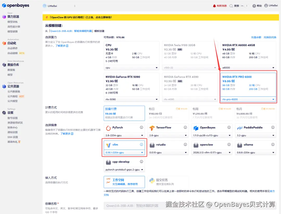The height and width of the screenshot is (214, 281).
Task: Show info for cpp-develop image
Action: 141,162
